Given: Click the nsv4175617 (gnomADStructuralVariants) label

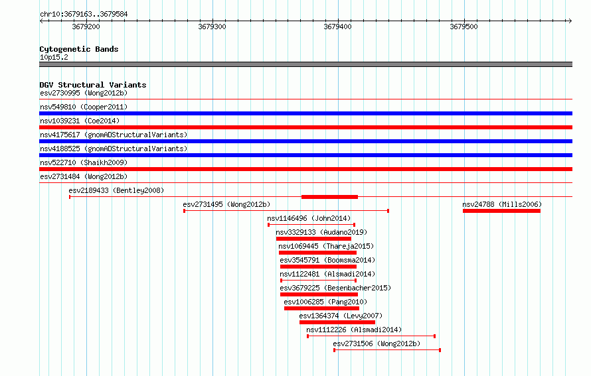Looking at the screenshot, I should click(114, 135).
